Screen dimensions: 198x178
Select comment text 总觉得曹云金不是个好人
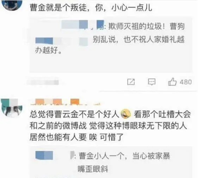[x=75, y=114]
